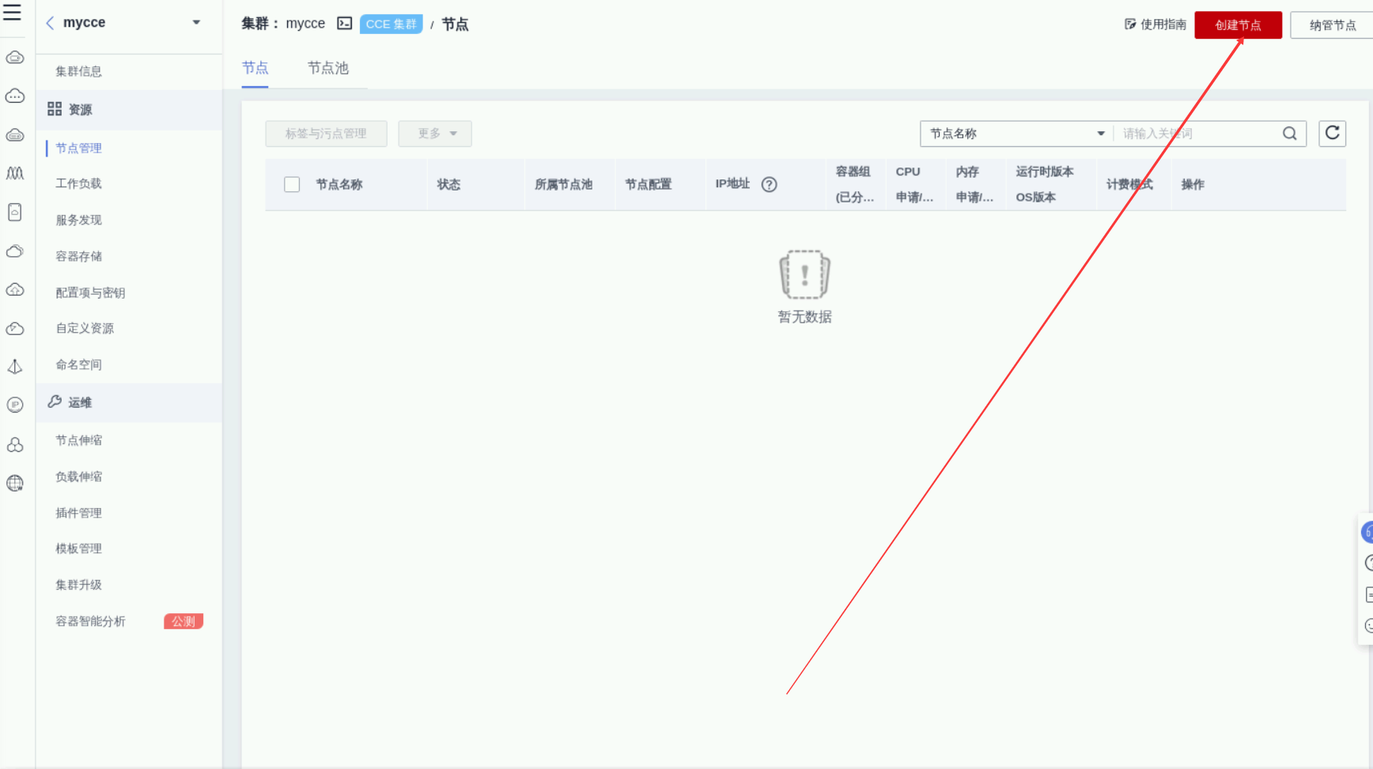This screenshot has height=769, width=1373.
Task: Click the three-circle cluster icon in left rail
Action: tap(15, 445)
